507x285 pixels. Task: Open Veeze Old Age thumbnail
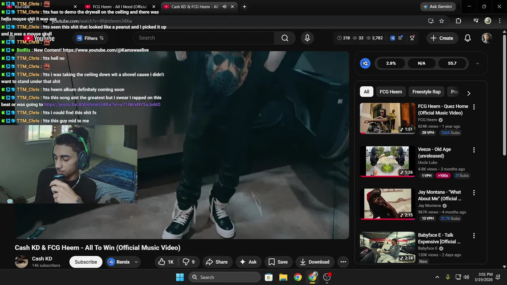point(387,161)
